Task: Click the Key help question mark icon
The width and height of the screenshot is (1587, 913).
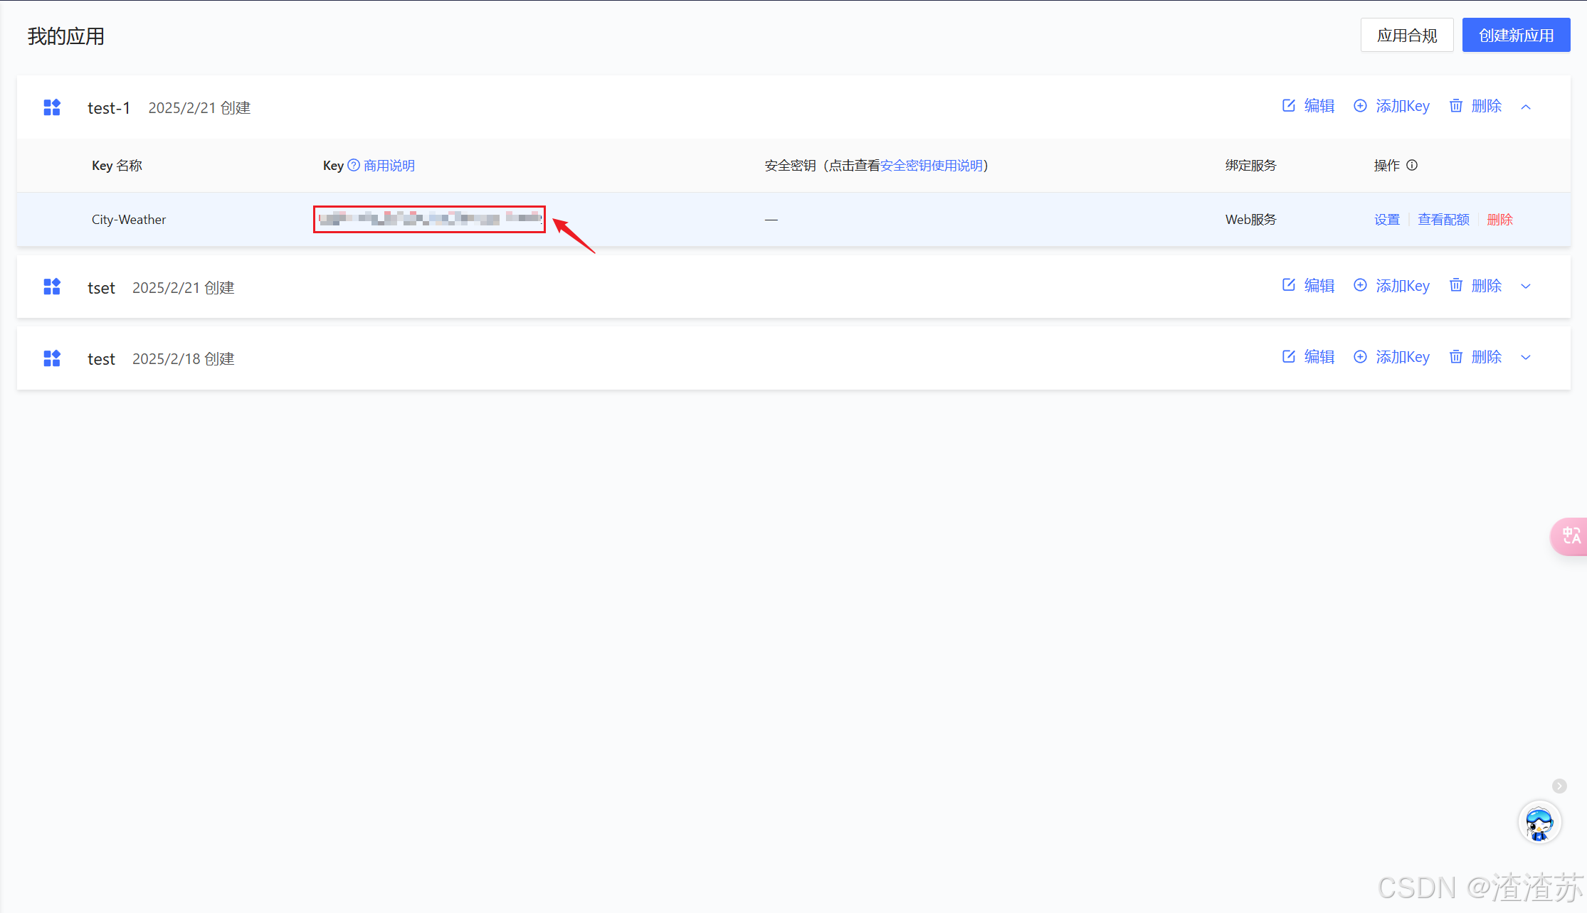Action: (x=354, y=166)
